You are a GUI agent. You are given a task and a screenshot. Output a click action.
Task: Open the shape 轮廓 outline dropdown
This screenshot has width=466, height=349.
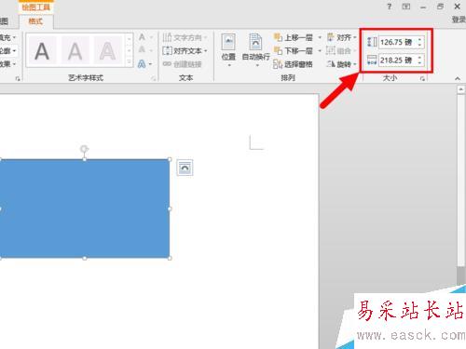point(8,50)
